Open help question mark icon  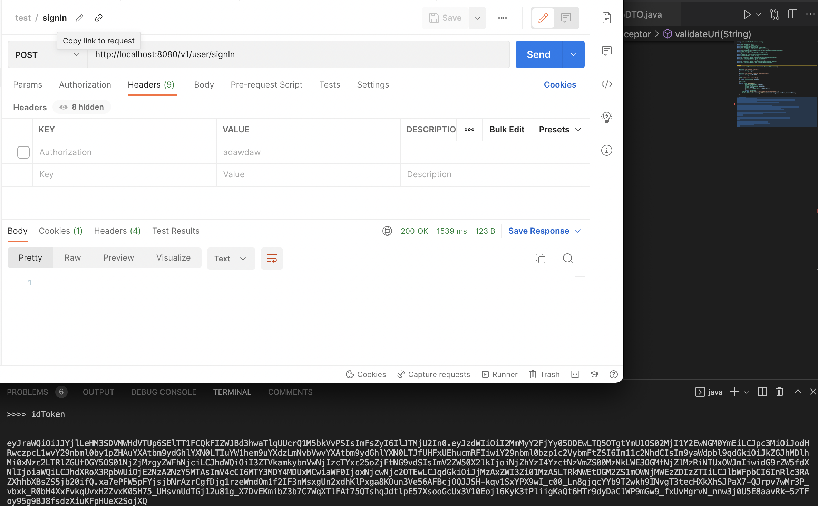614,374
